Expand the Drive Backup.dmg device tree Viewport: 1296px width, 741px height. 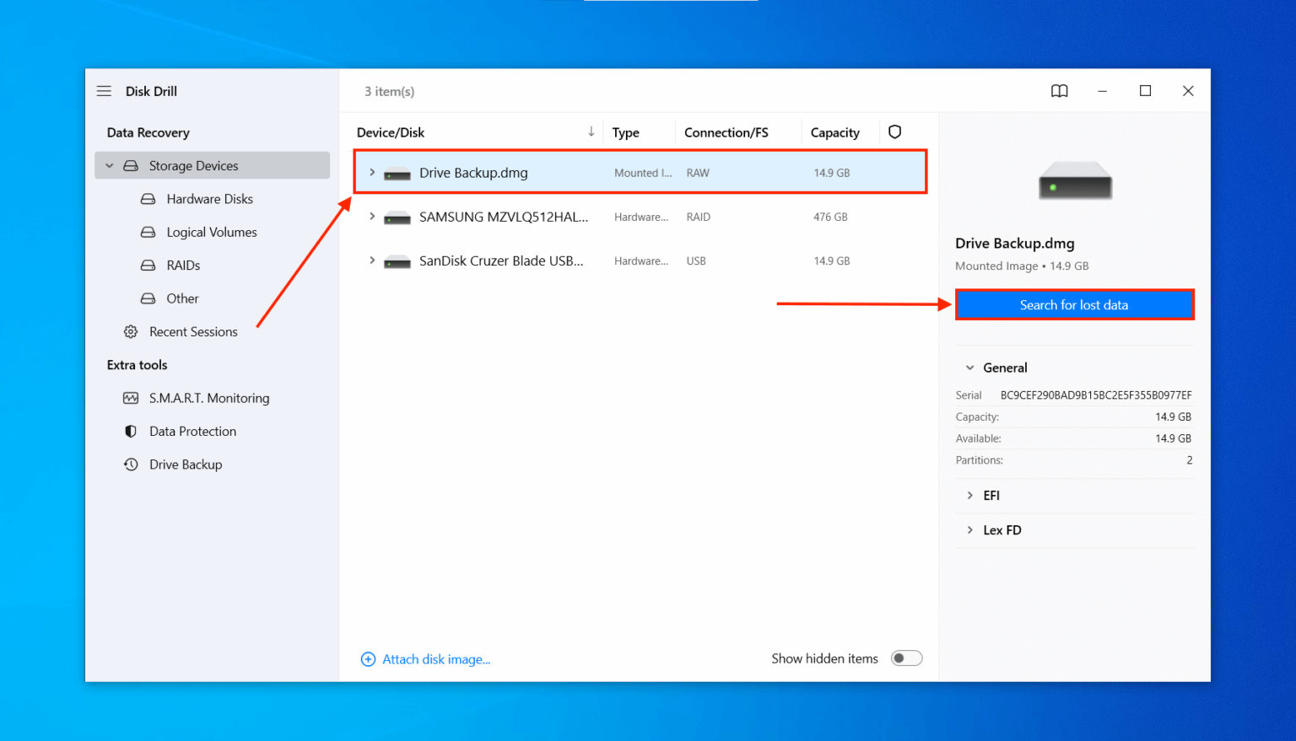click(x=372, y=172)
